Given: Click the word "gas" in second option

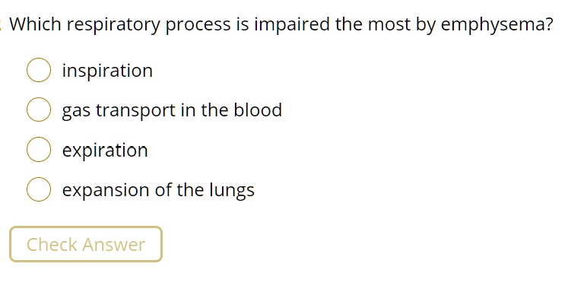Looking at the screenshot, I should click(x=76, y=112).
